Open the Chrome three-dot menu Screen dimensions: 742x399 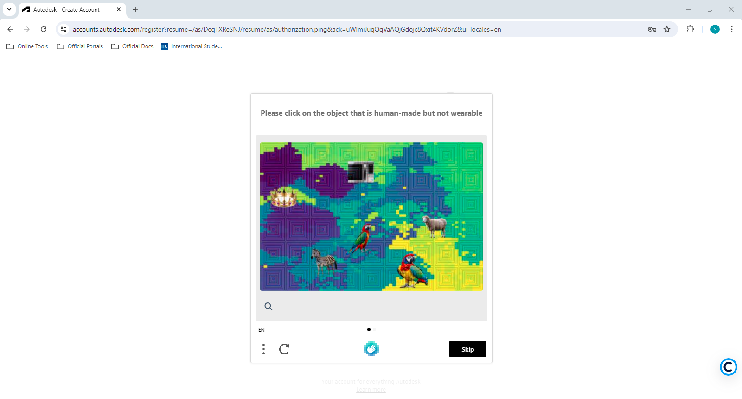pos(732,29)
